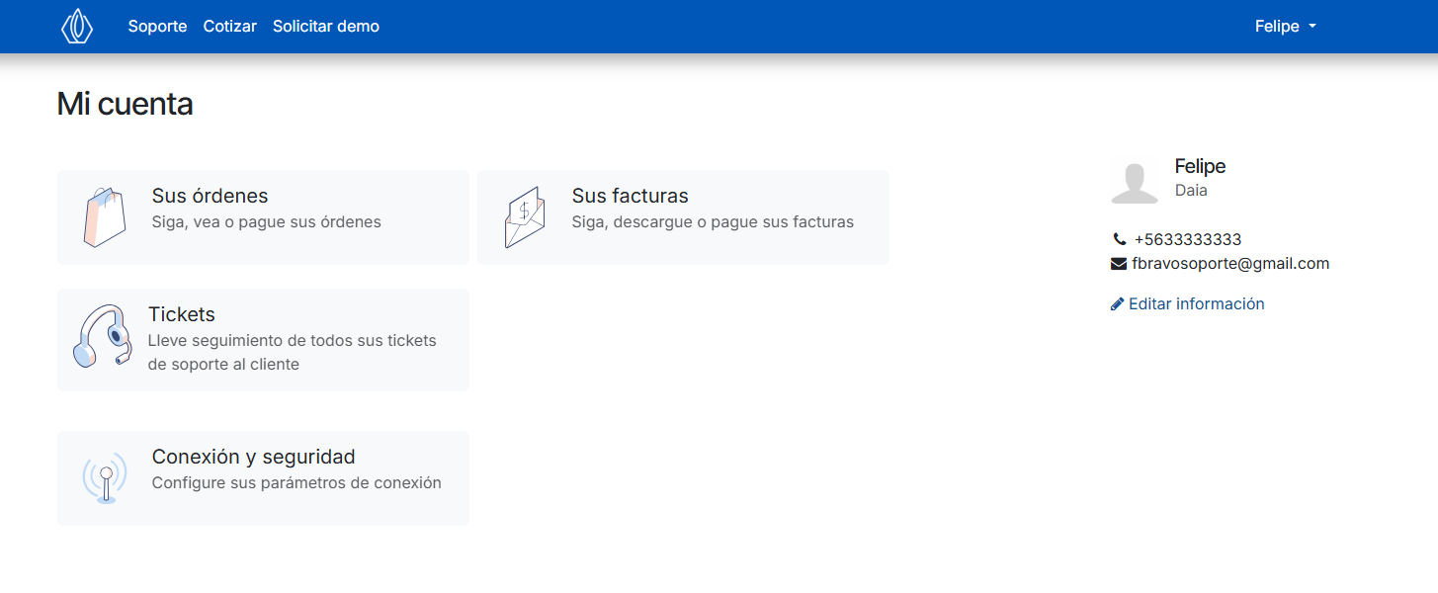1438x593 pixels.
Task: Click the dollar invoice icon on Sus facturas
Action: [525, 215]
